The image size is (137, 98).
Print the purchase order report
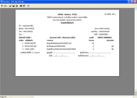pos(17,6)
